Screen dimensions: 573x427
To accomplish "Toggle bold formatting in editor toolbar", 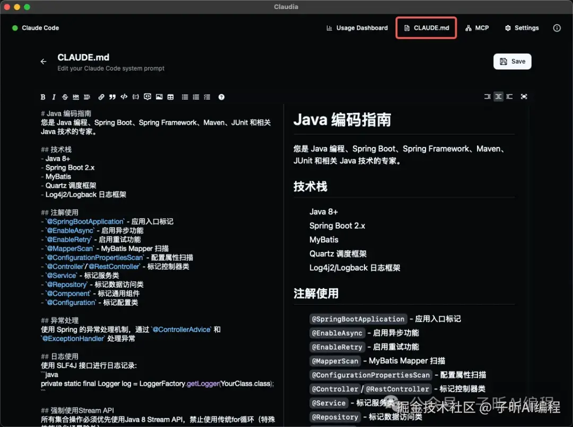I will (x=43, y=97).
